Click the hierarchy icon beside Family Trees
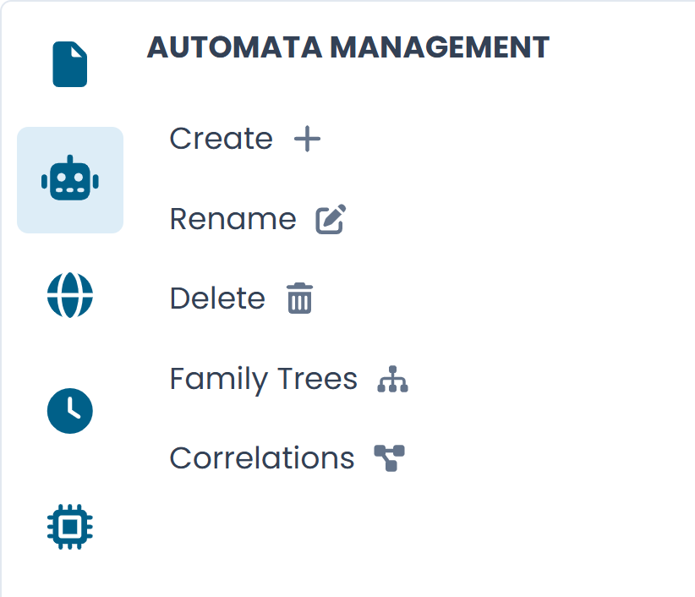695x597 pixels. tap(393, 380)
